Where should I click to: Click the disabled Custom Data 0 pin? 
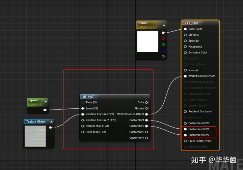click(x=185, y=100)
